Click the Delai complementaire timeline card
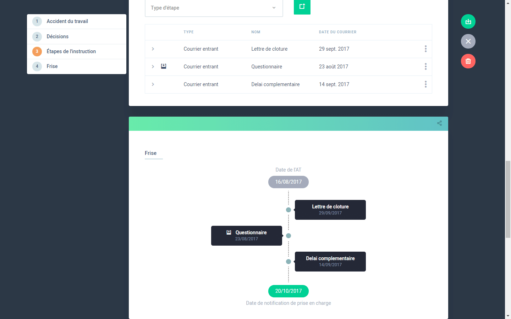Image resolution: width=511 pixels, height=319 pixels. (x=330, y=262)
